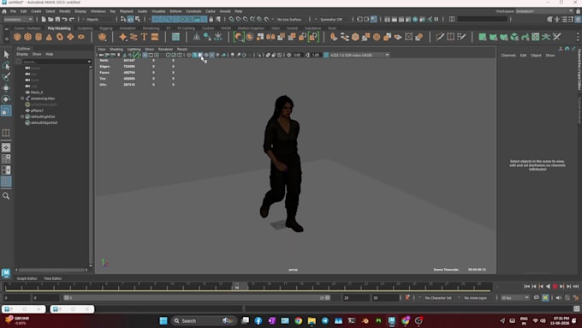The width and height of the screenshot is (582, 328).
Task: Click the Outliner search input field
Action: (x=55, y=62)
